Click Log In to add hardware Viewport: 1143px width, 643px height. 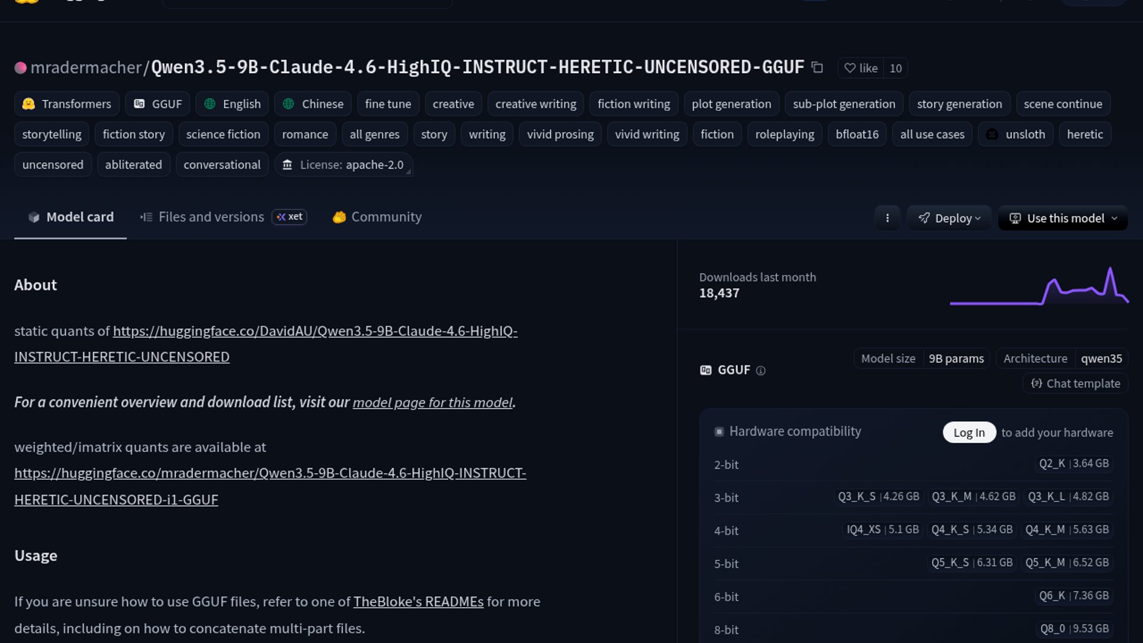point(969,433)
